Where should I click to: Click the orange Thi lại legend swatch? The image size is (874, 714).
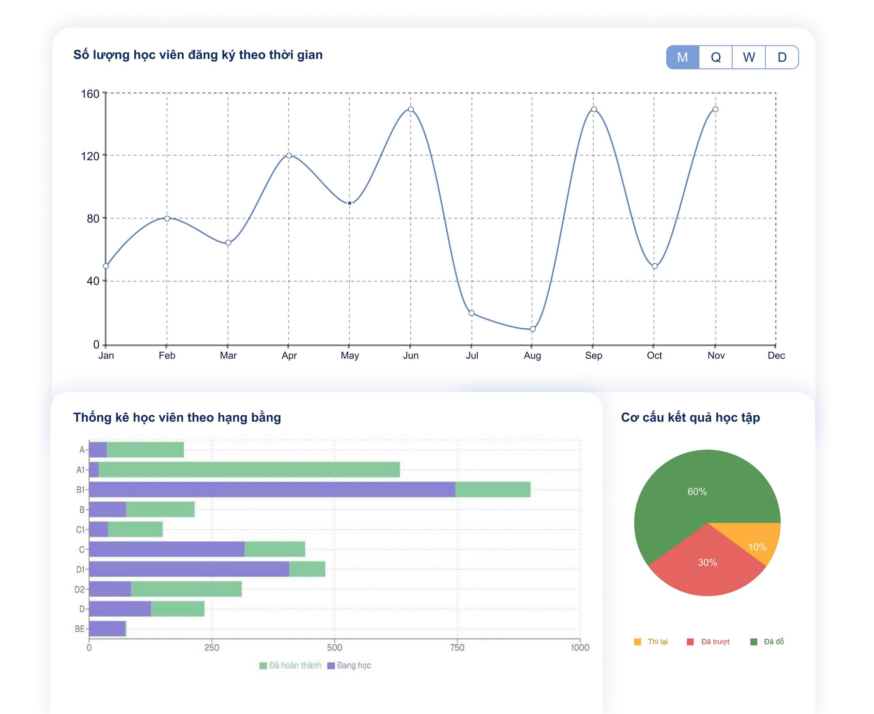[637, 642]
